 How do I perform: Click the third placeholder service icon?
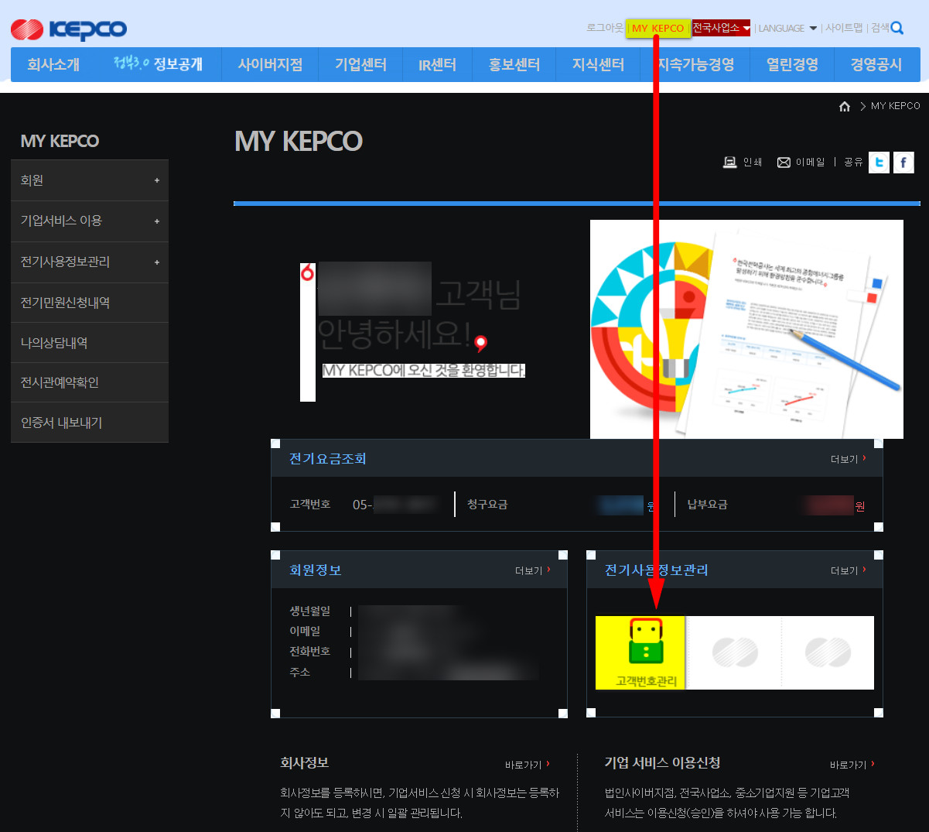point(828,652)
